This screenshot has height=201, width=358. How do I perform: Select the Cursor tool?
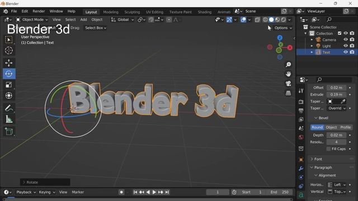coord(9,50)
